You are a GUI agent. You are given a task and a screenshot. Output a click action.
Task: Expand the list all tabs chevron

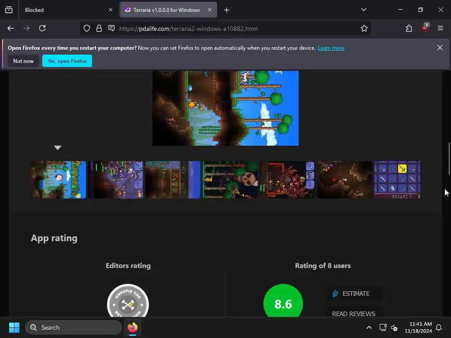(x=363, y=10)
